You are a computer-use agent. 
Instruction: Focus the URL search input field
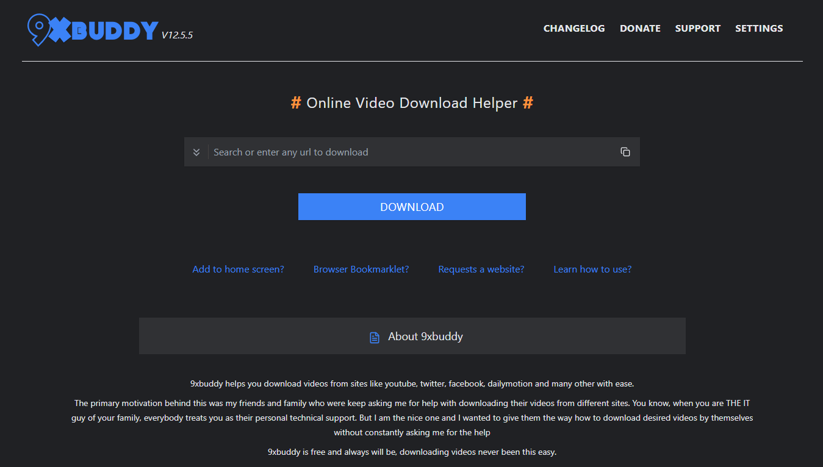point(412,152)
